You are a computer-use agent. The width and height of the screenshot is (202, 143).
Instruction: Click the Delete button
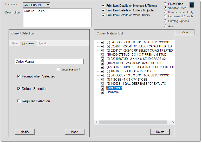click(160, 132)
